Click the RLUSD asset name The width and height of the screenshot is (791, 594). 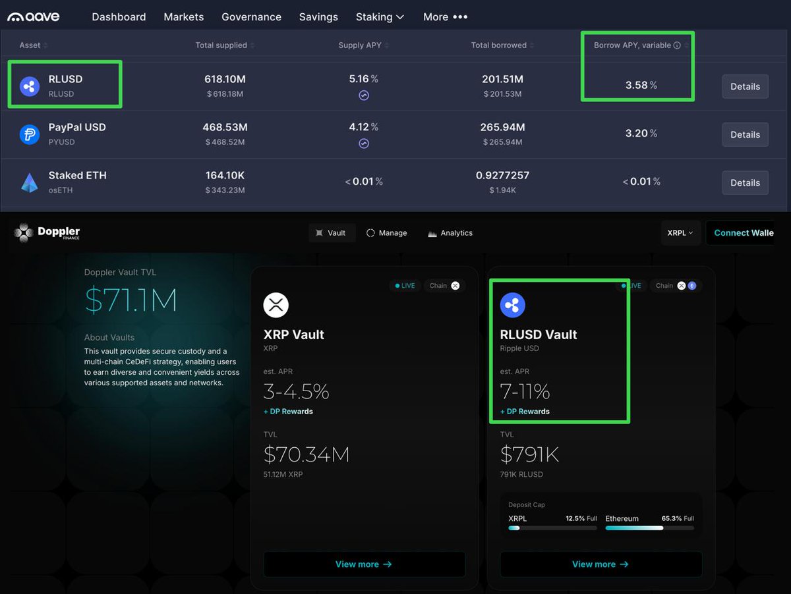point(65,79)
